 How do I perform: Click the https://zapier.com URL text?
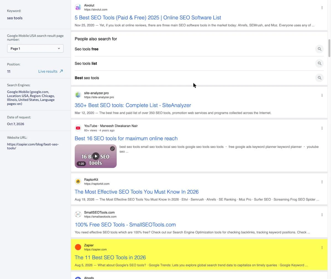coord(95,250)
